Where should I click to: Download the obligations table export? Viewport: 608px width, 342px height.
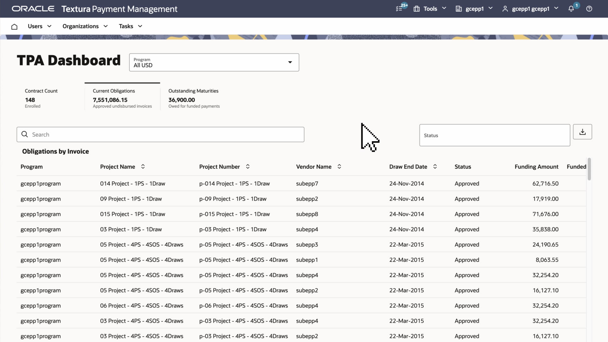(x=582, y=132)
